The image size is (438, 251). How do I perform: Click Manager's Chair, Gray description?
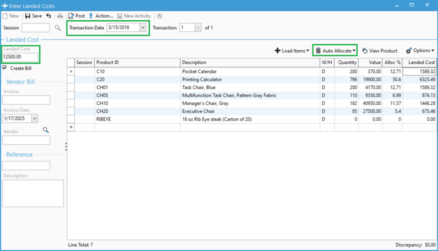(x=250, y=103)
